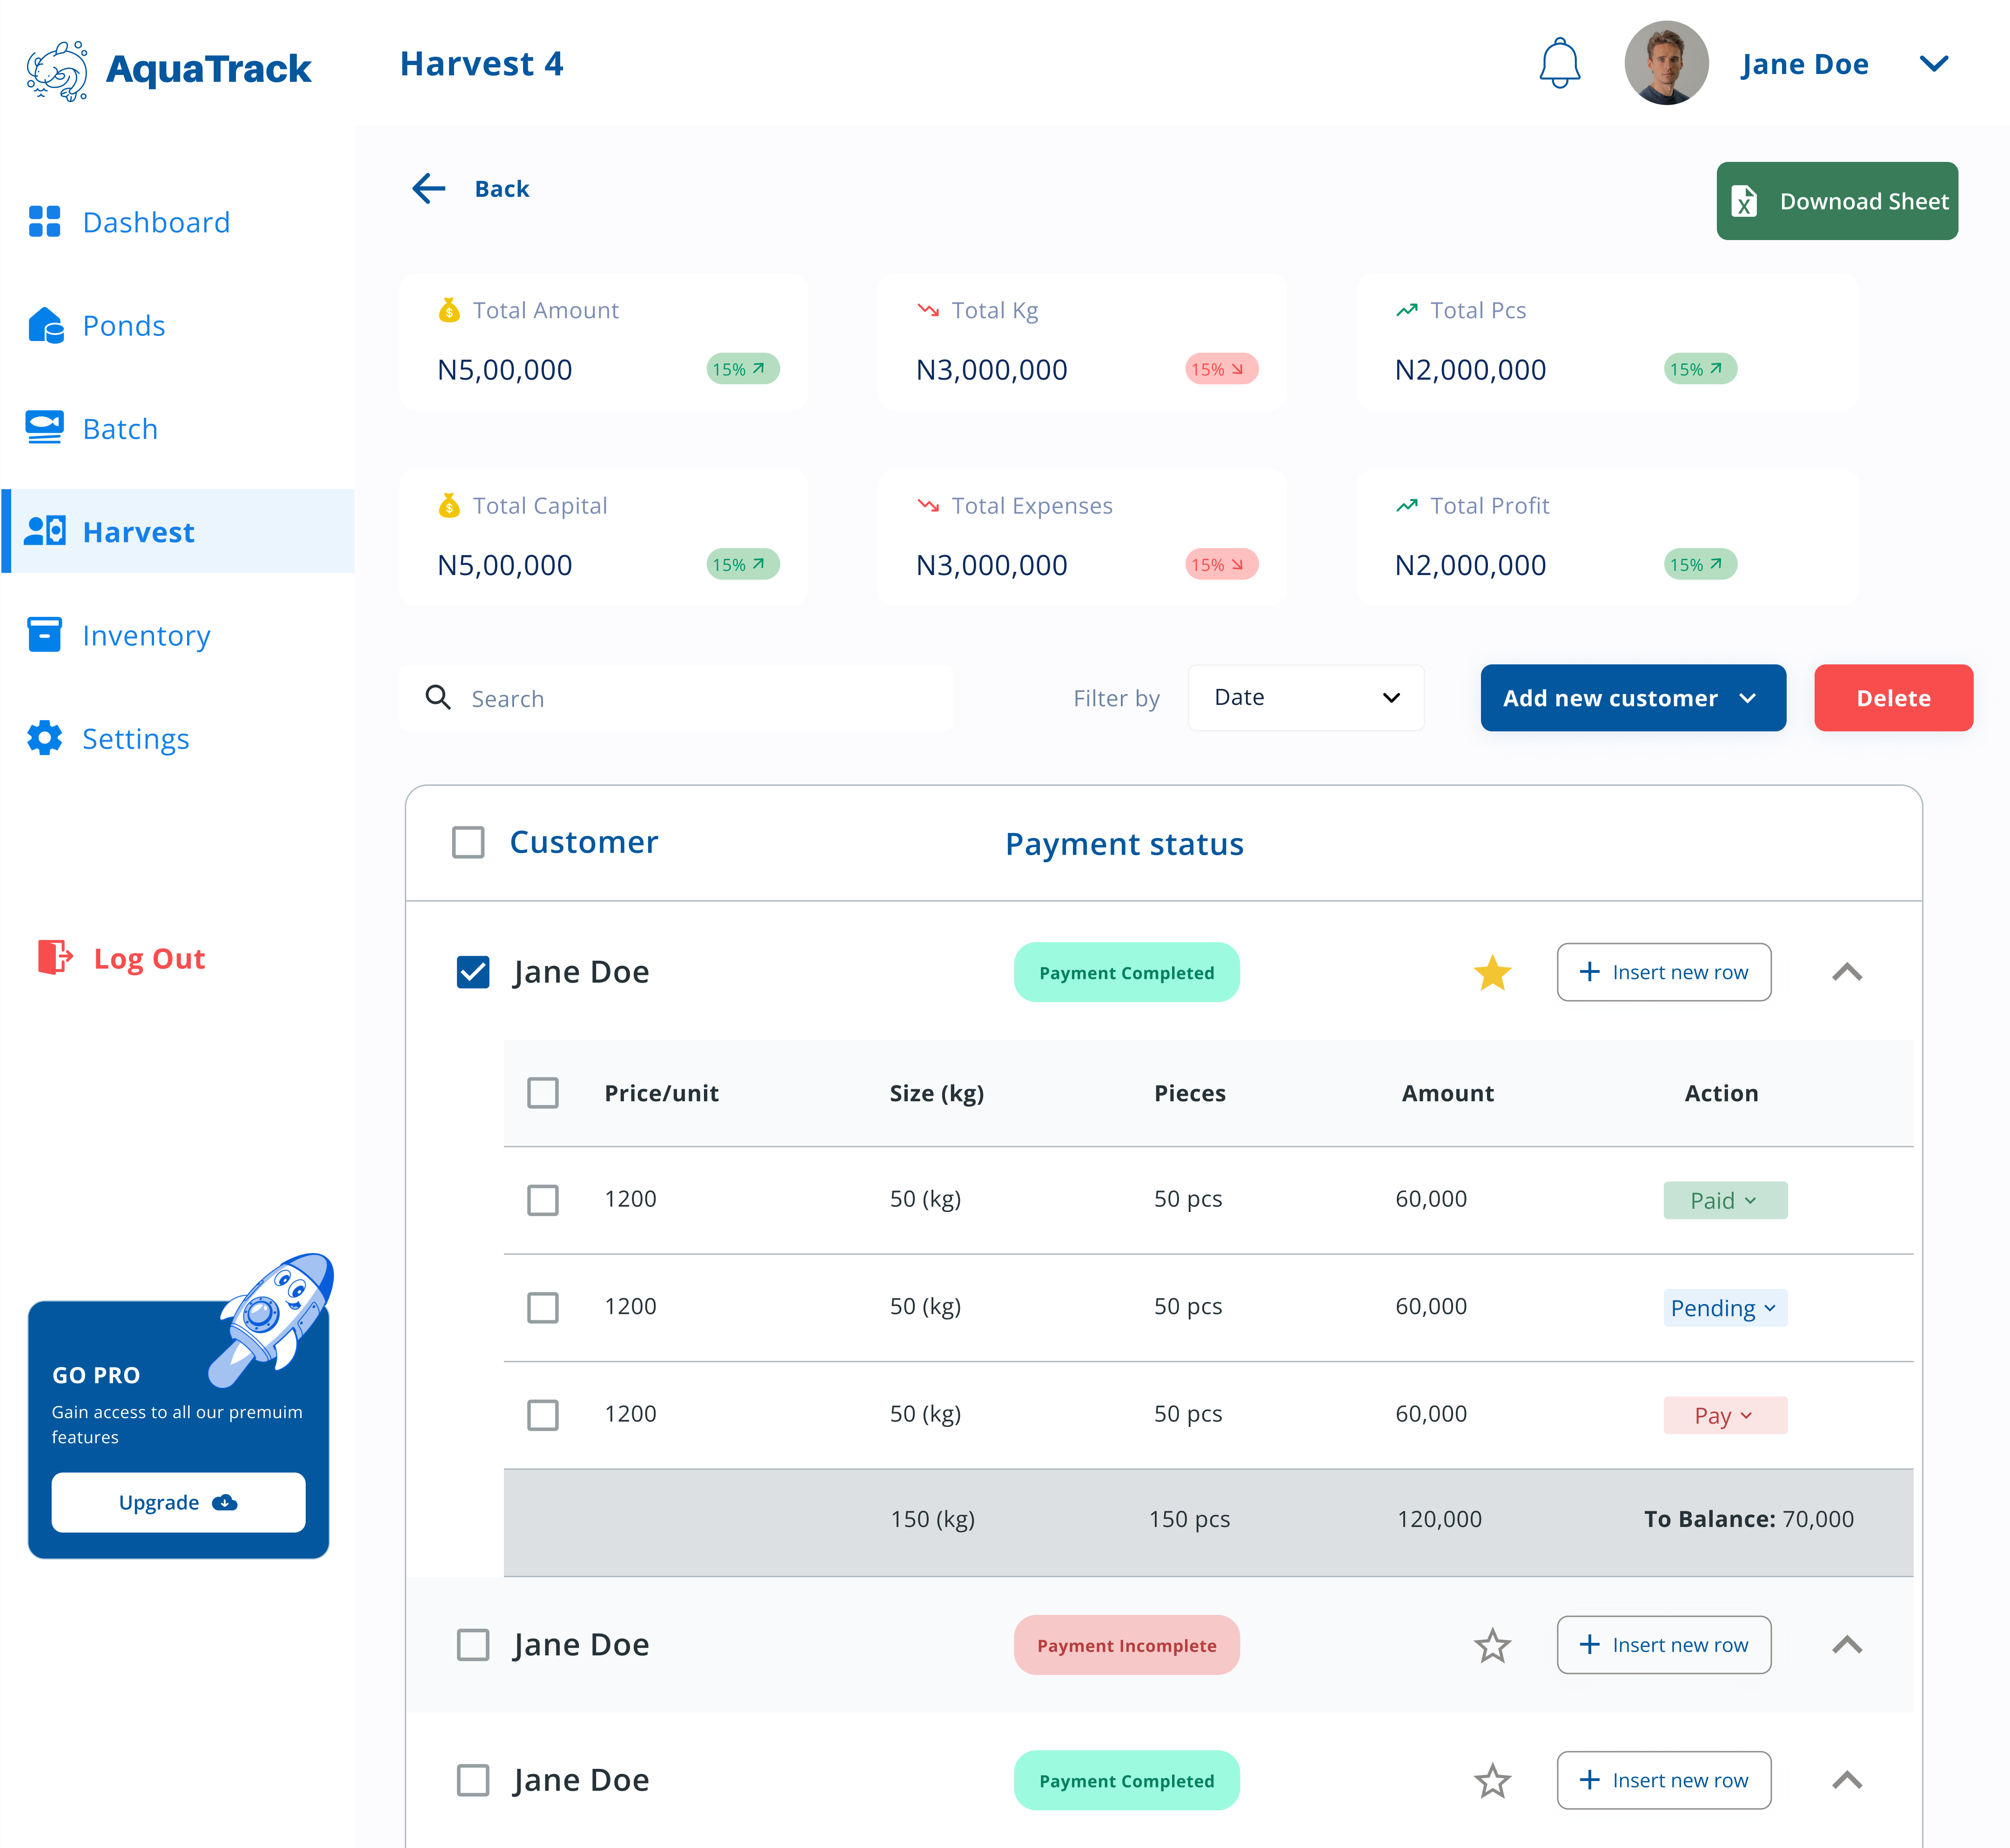Click the Inventory sidebar icon
Viewport: 2010px width, 1848px height.
point(45,635)
